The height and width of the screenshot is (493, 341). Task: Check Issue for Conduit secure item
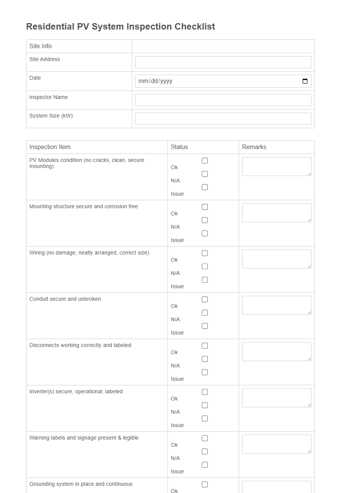coord(205,326)
